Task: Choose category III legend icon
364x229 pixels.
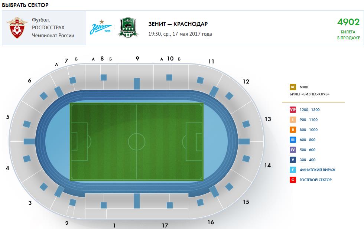Action: pos(293,140)
